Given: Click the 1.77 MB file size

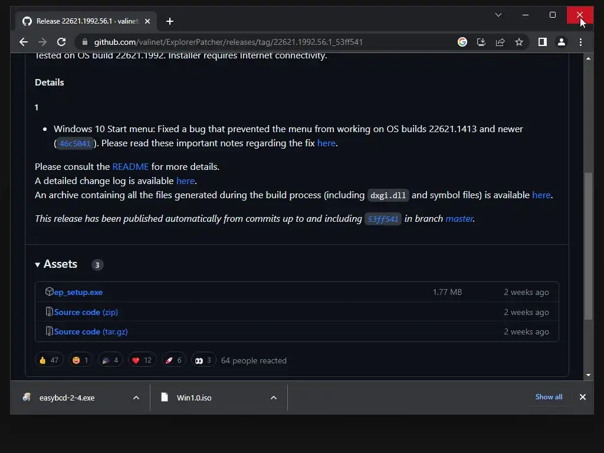Looking at the screenshot, I should 447,292.
